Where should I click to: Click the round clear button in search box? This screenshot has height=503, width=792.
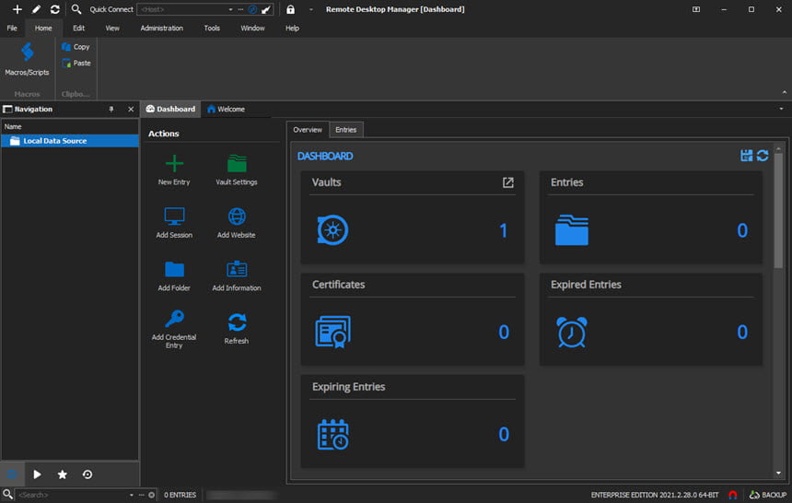152,495
